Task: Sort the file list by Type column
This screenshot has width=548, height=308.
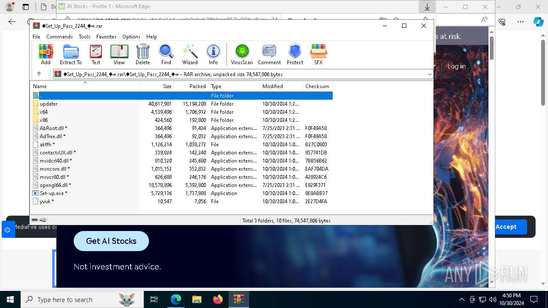Action: pos(234,86)
